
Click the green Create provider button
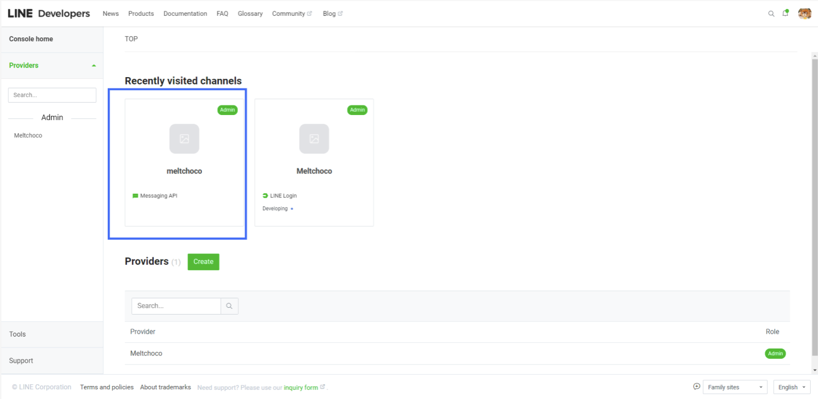[x=204, y=262]
